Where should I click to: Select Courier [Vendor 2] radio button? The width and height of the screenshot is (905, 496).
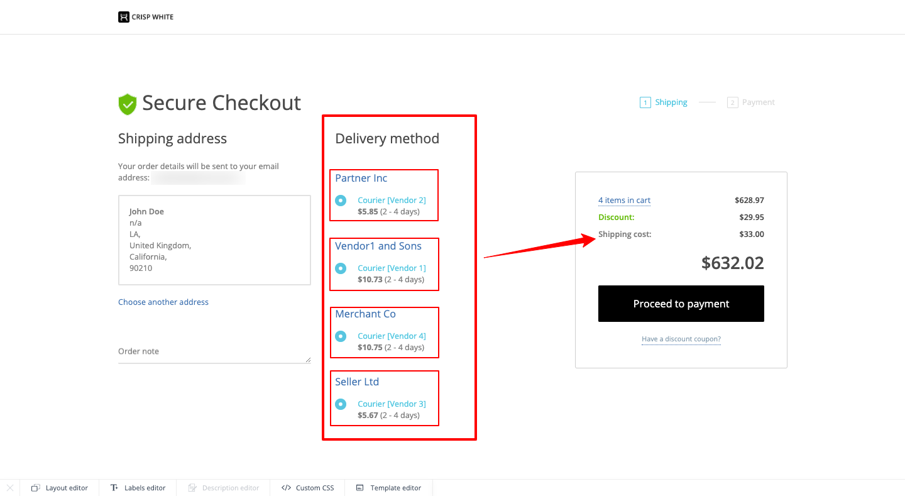(341, 201)
